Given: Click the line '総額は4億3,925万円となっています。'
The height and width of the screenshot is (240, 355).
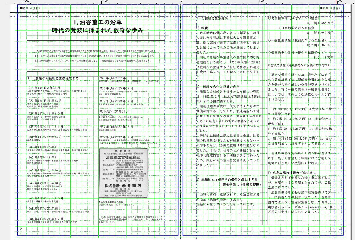Looking at the screenshot, I should 226,204.
